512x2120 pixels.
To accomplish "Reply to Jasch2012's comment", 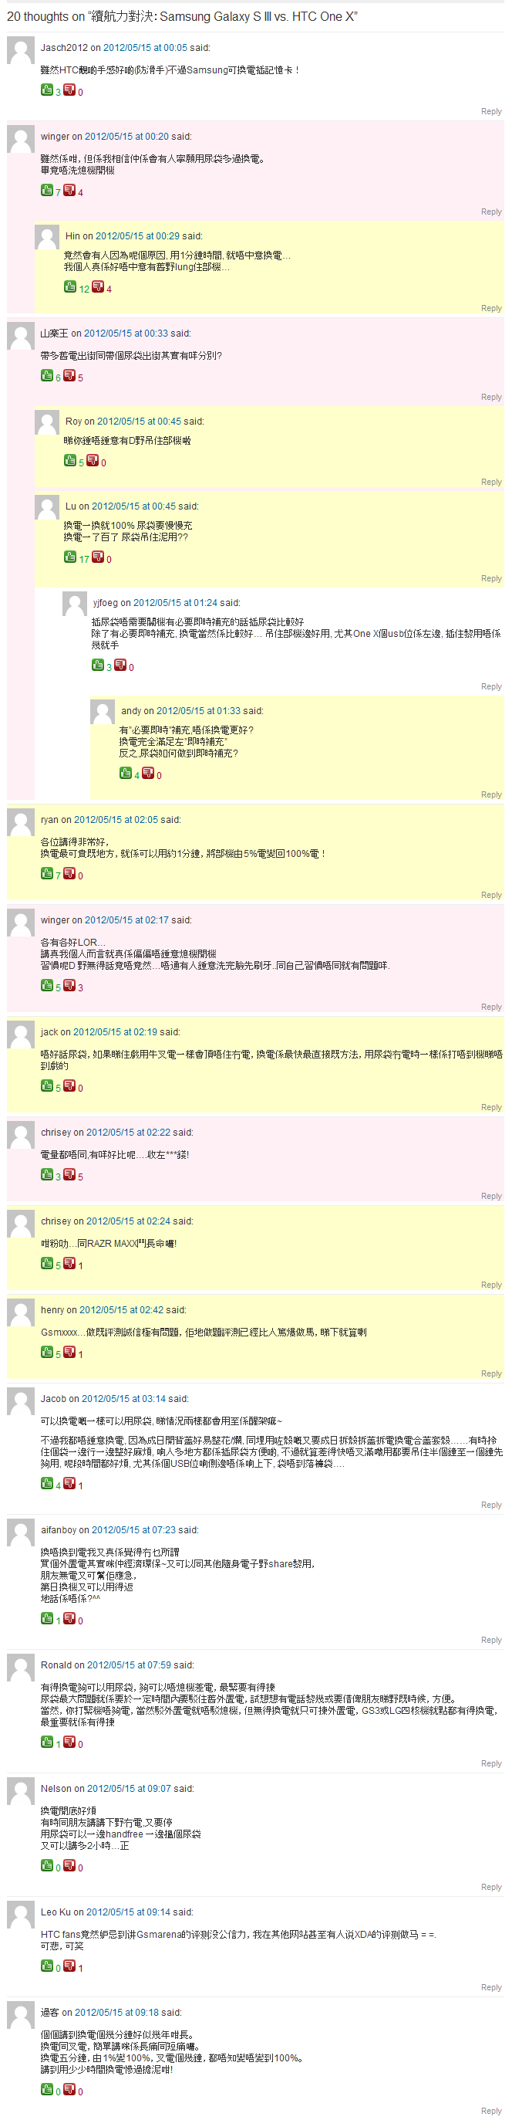I will (x=490, y=111).
